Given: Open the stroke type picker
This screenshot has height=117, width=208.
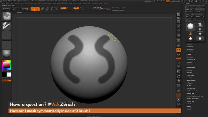Looking at the screenshot, I should [6, 26].
